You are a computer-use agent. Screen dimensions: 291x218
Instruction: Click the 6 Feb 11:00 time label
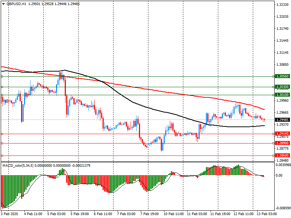(x=103, y=214)
